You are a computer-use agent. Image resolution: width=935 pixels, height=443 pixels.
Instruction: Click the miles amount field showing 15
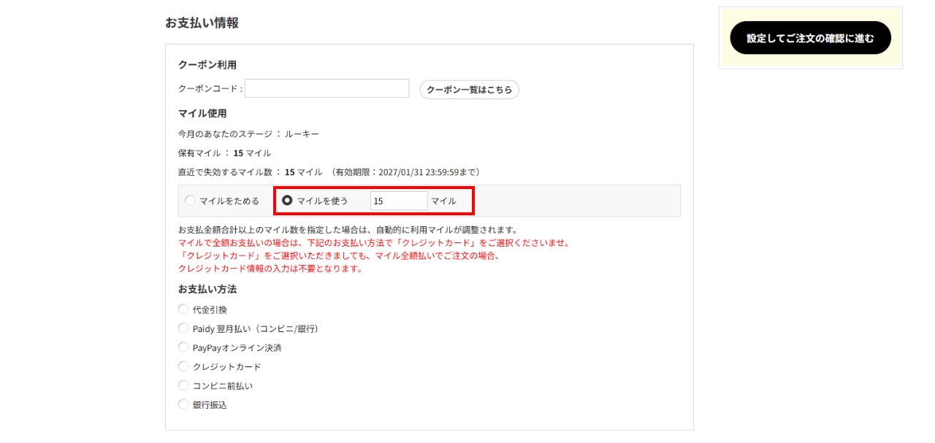point(398,201)
